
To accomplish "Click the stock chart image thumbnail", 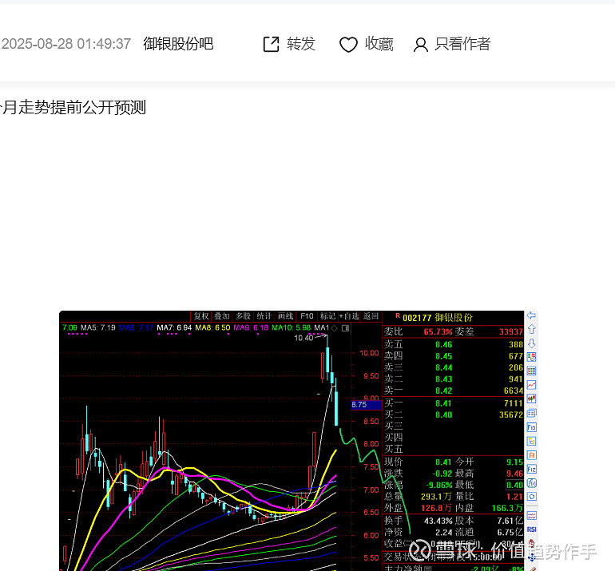I will 298,441.
